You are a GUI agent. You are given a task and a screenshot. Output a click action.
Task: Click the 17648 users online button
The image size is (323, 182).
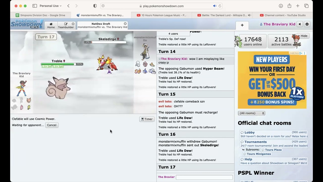click(253, 41)
